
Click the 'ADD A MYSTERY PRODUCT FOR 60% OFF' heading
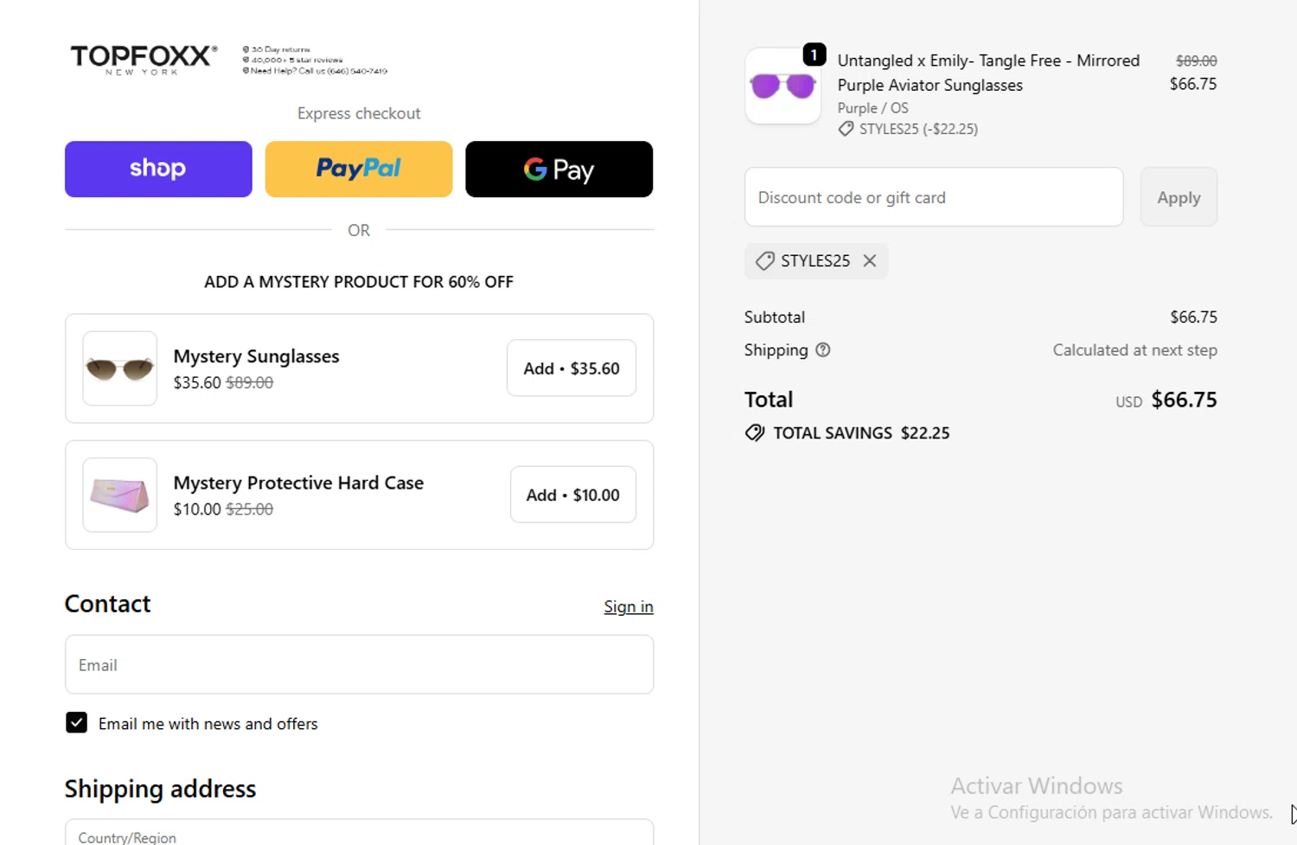pos(359,282)
